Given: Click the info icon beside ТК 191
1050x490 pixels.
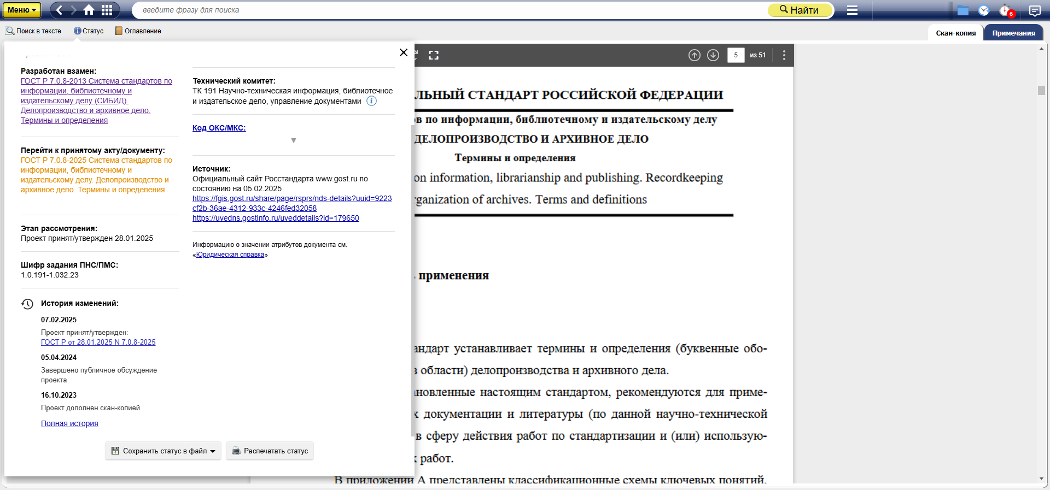Looking at the screenshot, I should (x=371, y=101).
